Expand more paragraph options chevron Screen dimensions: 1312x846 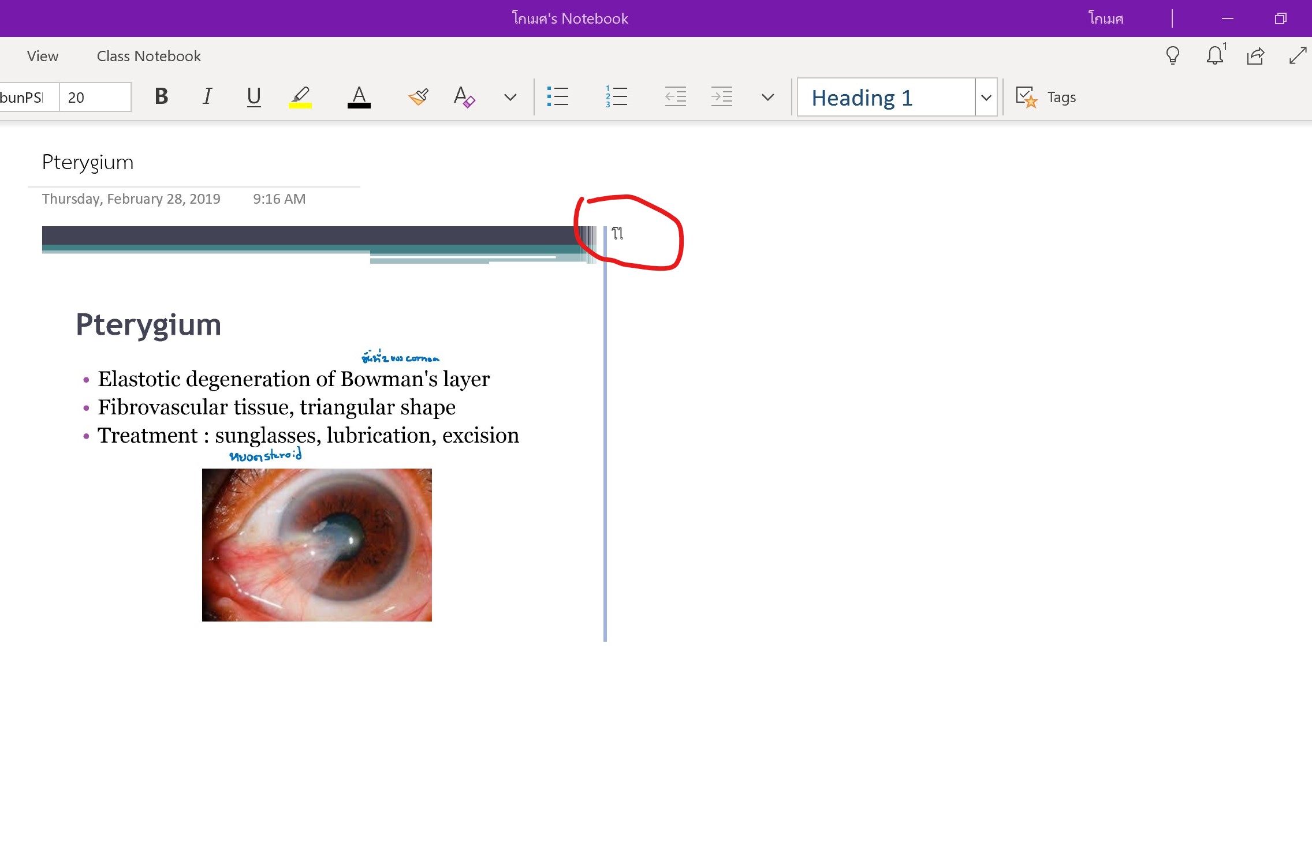(x=767, y=97)
